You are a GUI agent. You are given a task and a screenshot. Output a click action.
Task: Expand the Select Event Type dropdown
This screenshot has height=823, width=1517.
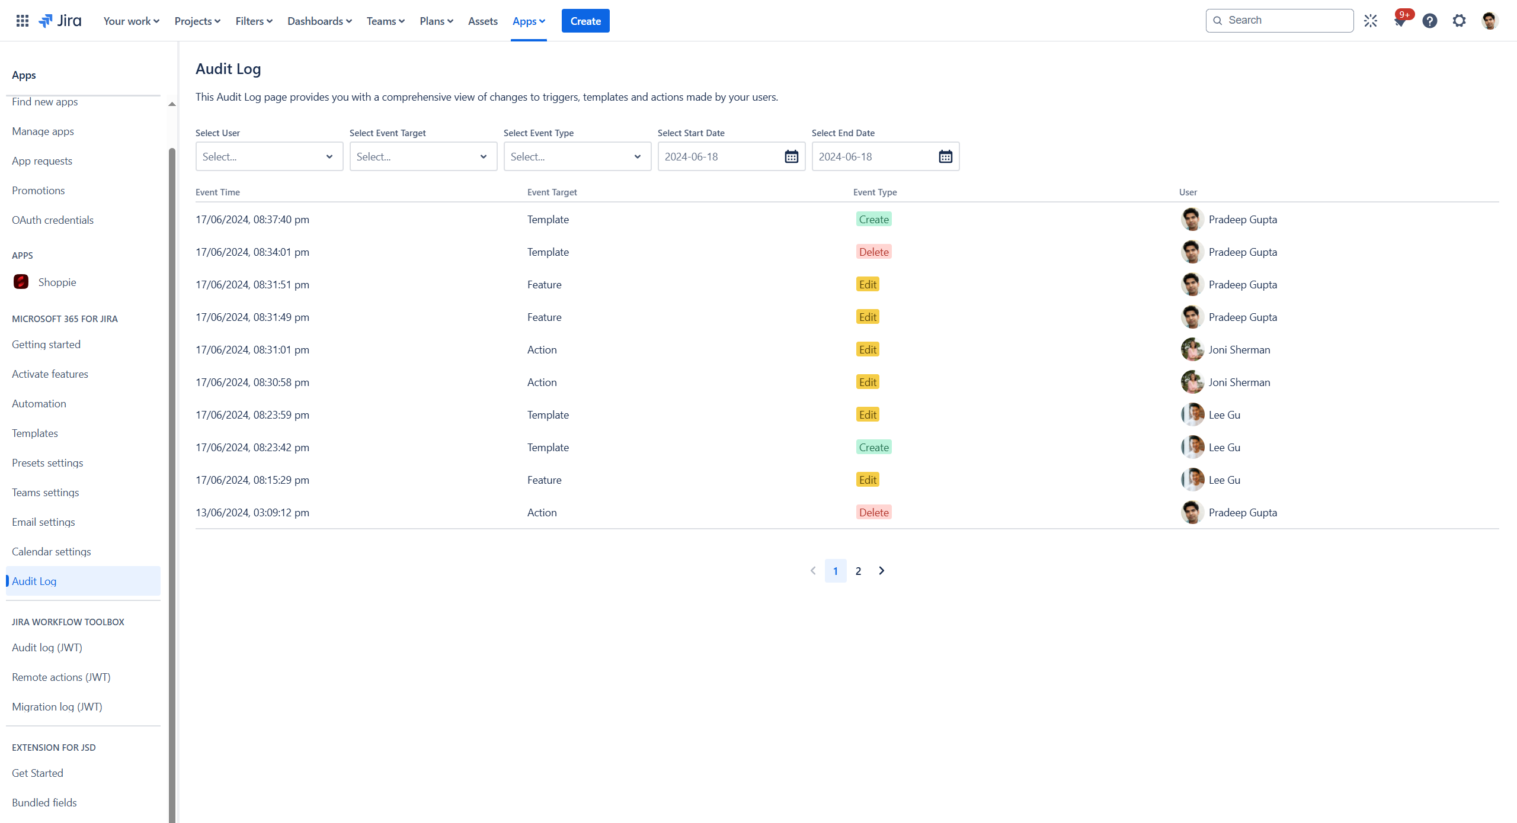coord(577,156)
